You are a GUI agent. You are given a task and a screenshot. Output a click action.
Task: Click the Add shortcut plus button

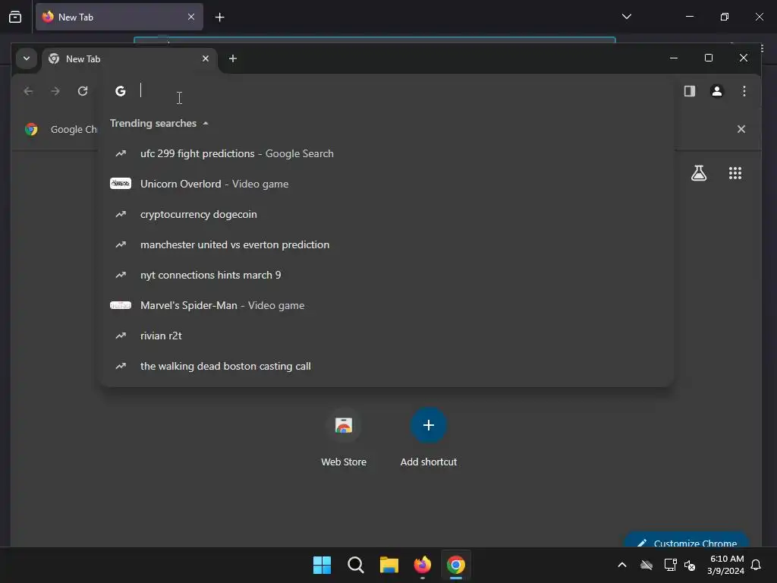click(429, 425)
